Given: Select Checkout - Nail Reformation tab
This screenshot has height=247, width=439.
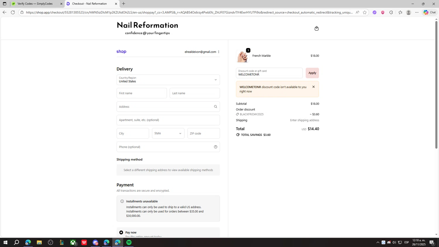Looking at the screenshot, I should (x=92, y=4).
